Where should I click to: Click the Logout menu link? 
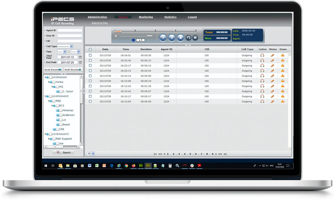pyautogui.click(x=192, y=17)
